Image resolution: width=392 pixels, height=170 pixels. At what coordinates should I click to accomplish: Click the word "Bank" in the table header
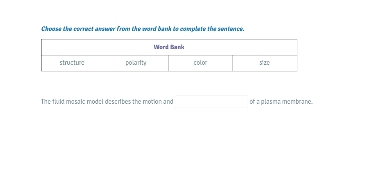point(177,47)
